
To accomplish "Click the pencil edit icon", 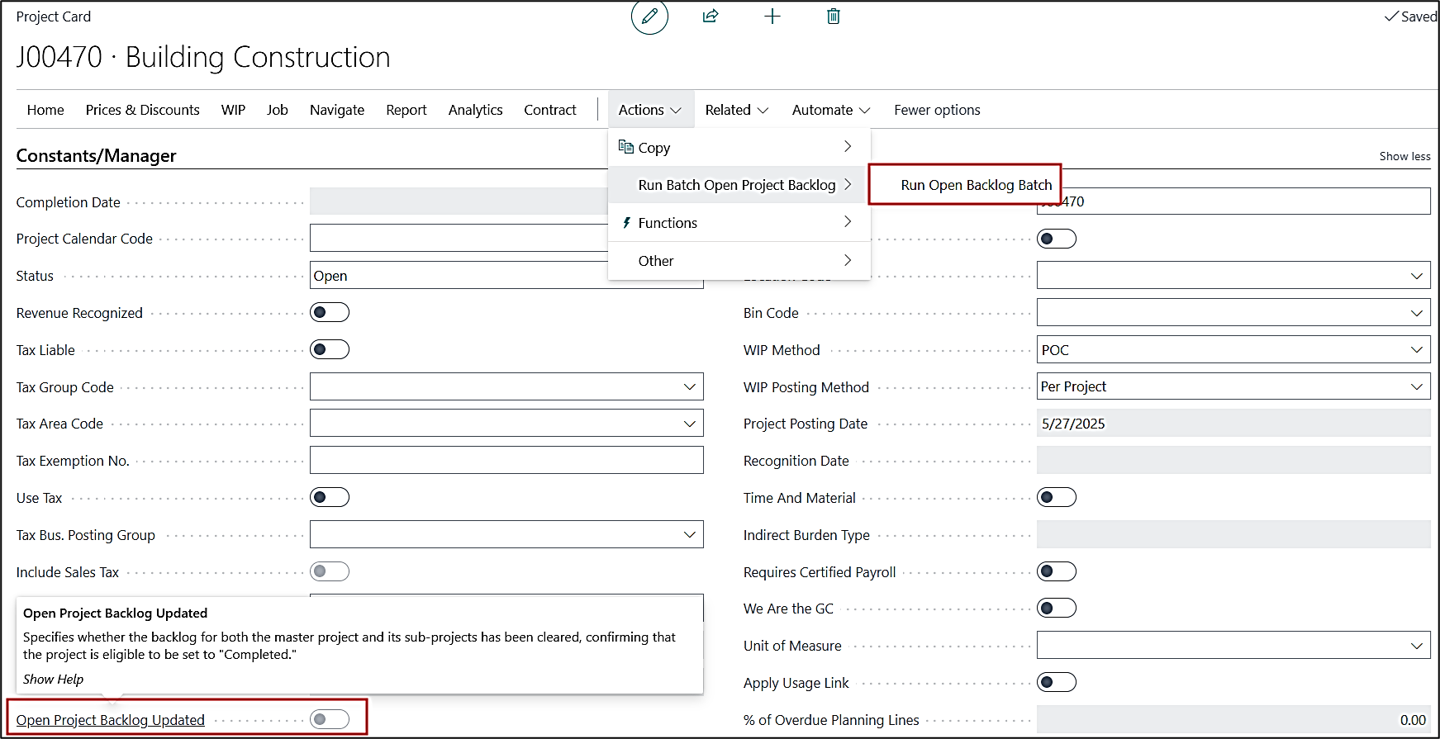I will click(649, 17).
